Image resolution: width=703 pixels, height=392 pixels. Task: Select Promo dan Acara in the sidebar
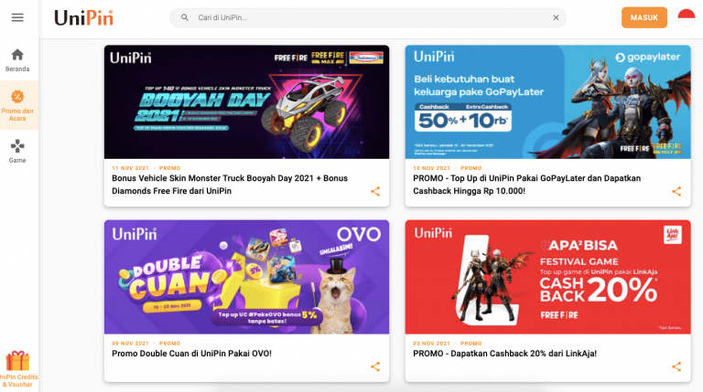click(x=17, y=106)
